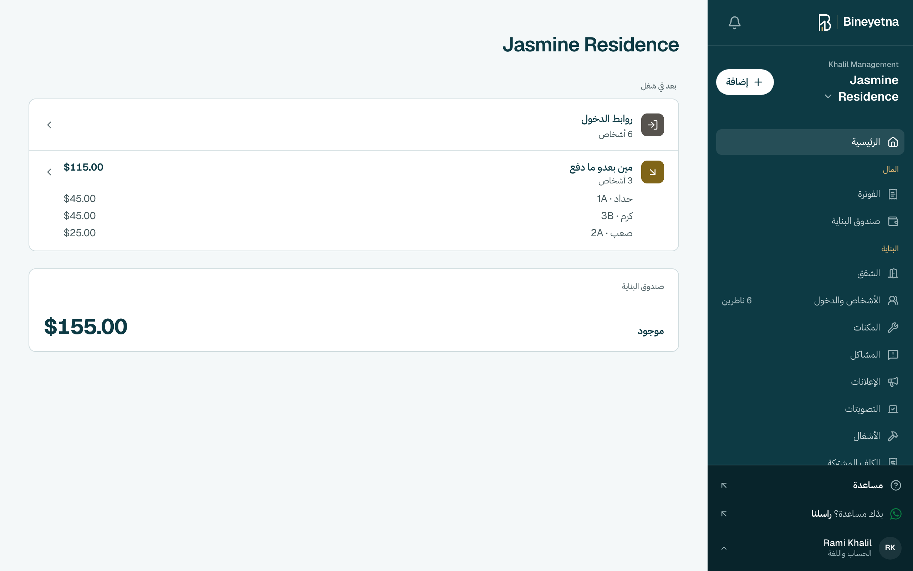Click the Bineyetna logo icon
The height and width of the screenshot is (571, 913).
[824, 22]
